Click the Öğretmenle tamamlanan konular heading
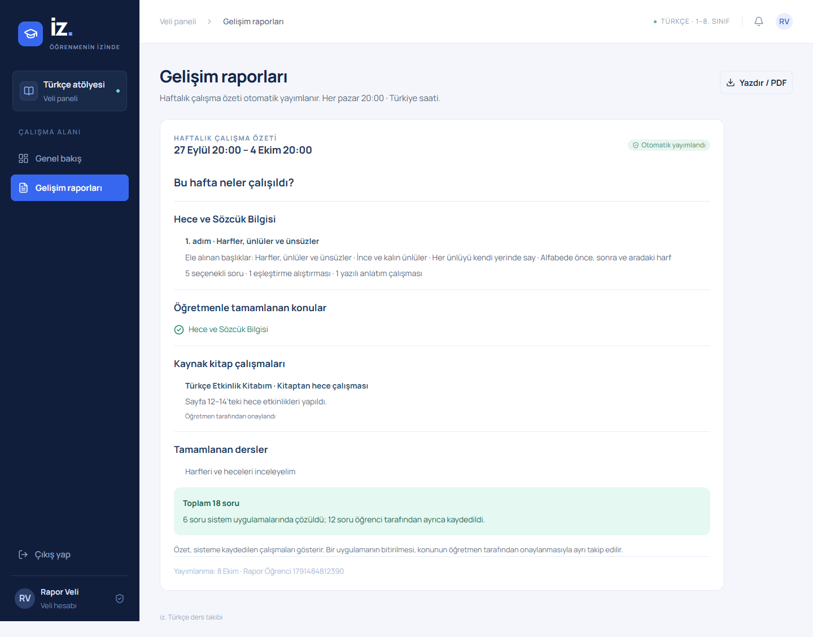Image resolution: width=813 pixels, height=637 pixels. 250,308
